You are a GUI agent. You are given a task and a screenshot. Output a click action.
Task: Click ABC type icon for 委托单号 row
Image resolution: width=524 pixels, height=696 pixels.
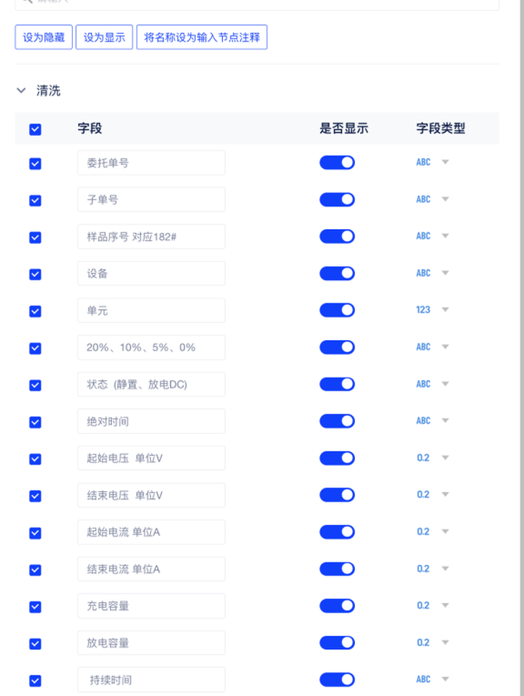pos(423,163)
